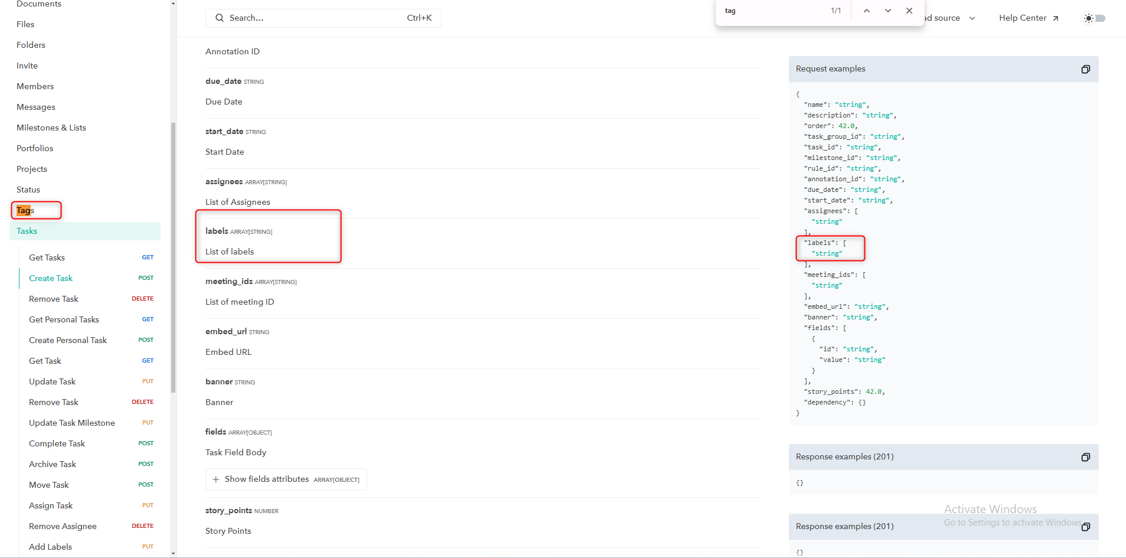This screenshot has width=1126, height=558.
Task: Open Status section in sidebar
Action: click(28, 190)
